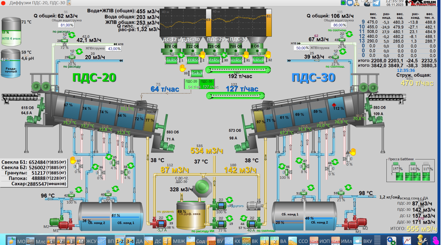Toggle auto mode icon beside feeder 1
The width and height of the screenshot is (441, 245).
pos(181,55)
